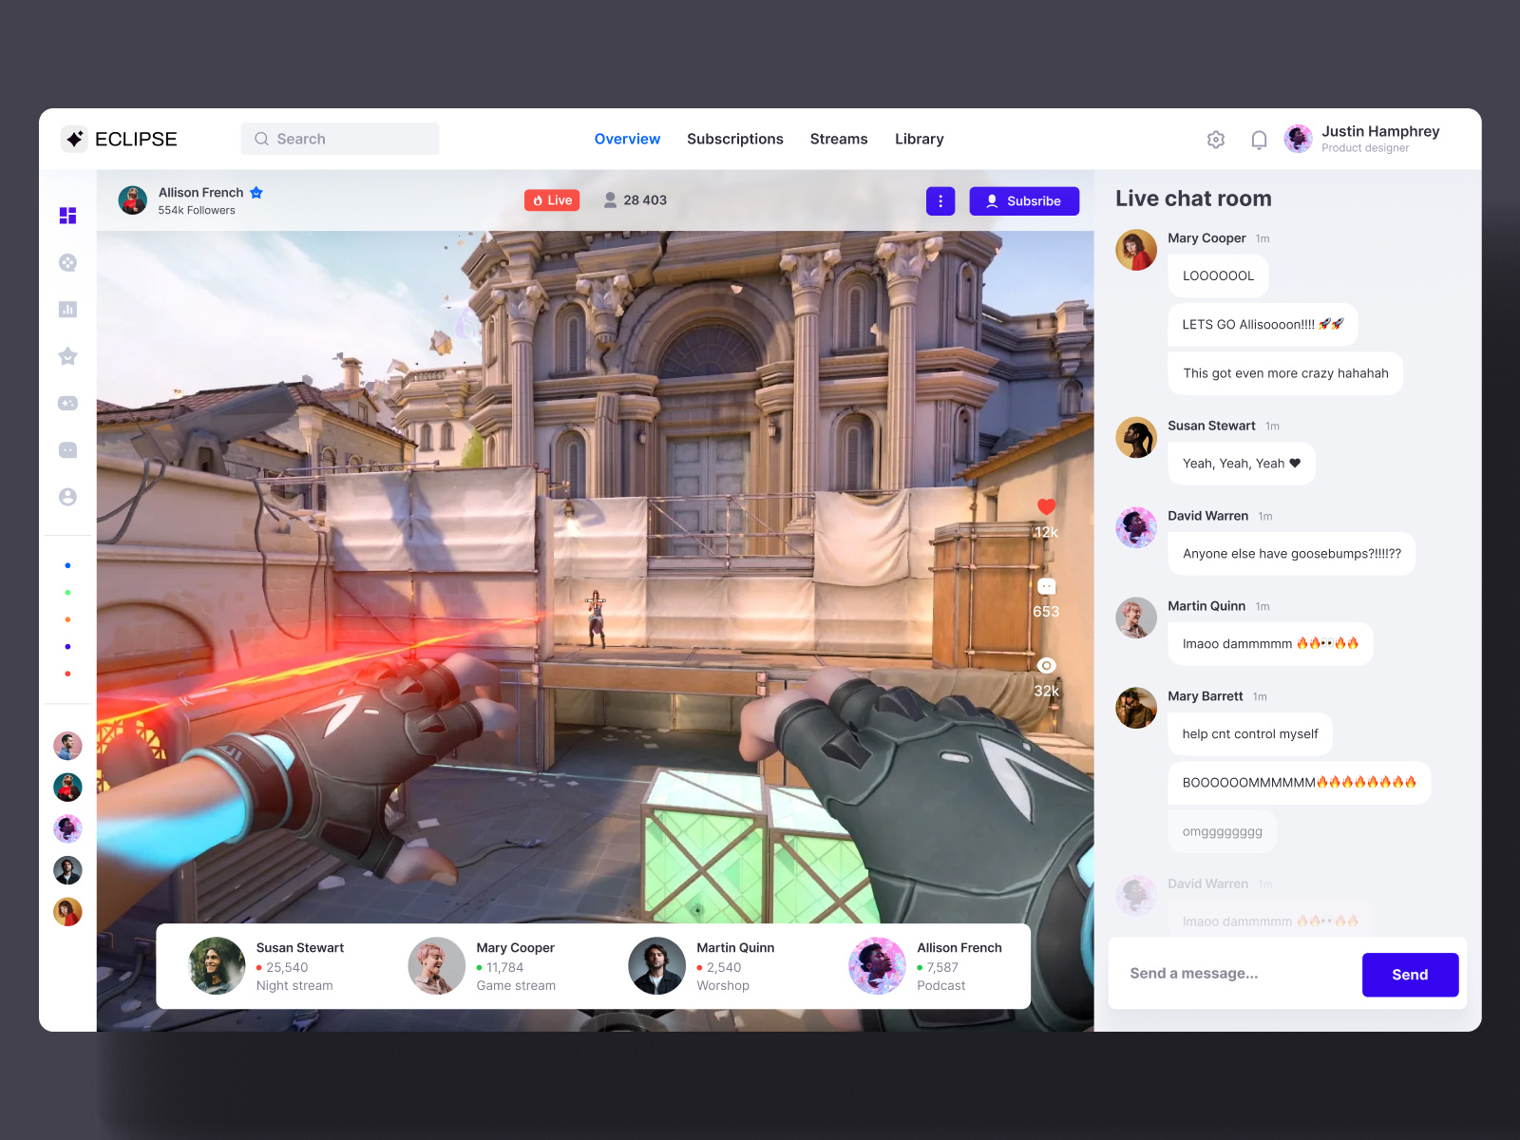The image size is (1520, 1140).
Task: Open Justin Hamphrey's profile avatar
Action: 1298,139
